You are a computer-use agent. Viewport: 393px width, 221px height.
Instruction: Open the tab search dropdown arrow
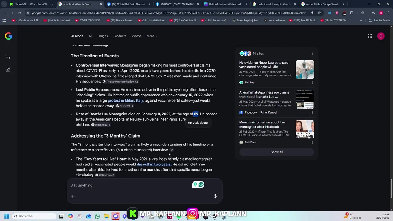4,4
